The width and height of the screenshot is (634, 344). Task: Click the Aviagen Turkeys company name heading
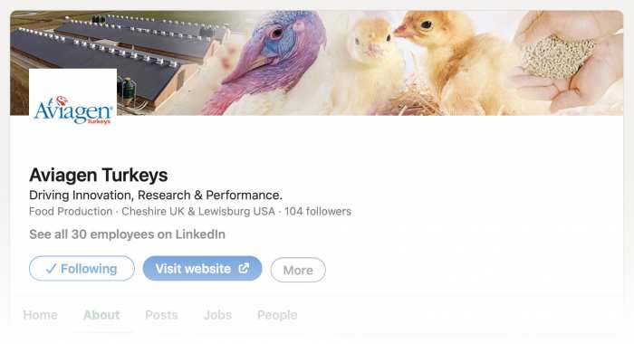point(98,176)
